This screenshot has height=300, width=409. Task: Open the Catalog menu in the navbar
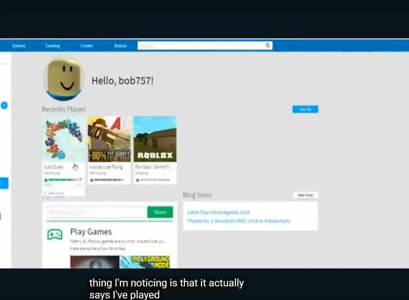click(x=52, y=46)
